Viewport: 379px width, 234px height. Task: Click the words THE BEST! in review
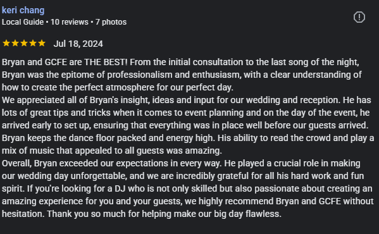[x=106, y=63]
